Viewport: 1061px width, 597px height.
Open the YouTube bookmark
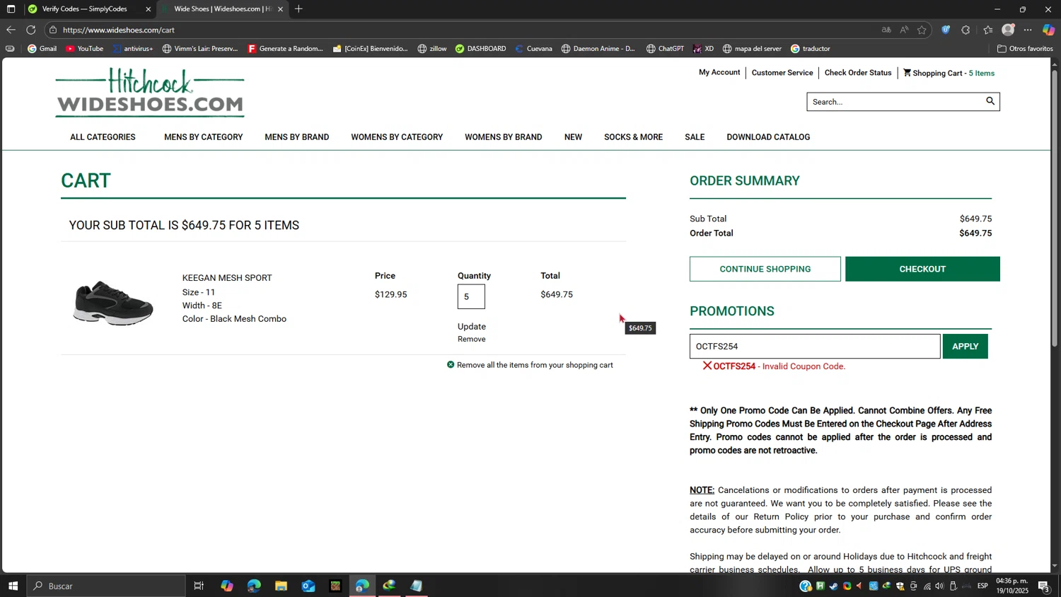tap(84, 49)
